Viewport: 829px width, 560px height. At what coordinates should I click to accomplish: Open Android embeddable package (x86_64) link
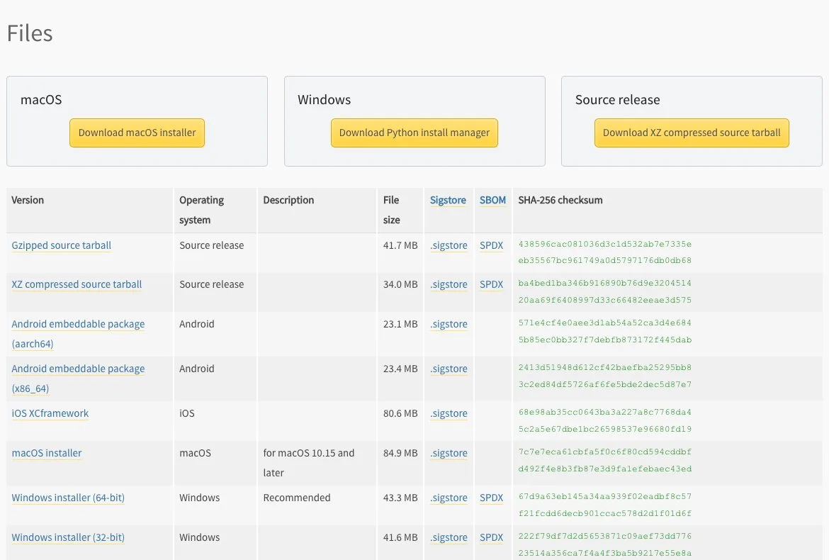point(78,379)
